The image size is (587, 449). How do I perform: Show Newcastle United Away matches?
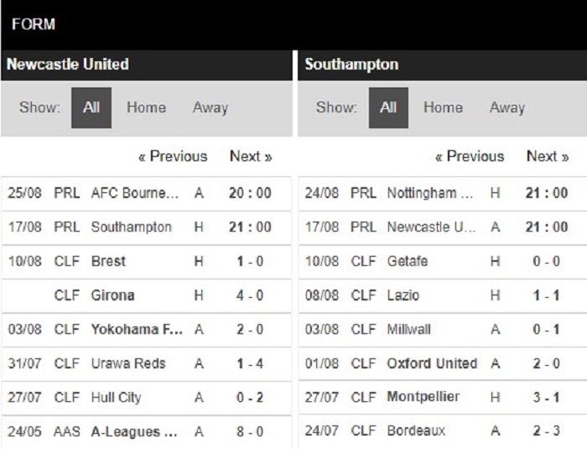click(210, 108)
